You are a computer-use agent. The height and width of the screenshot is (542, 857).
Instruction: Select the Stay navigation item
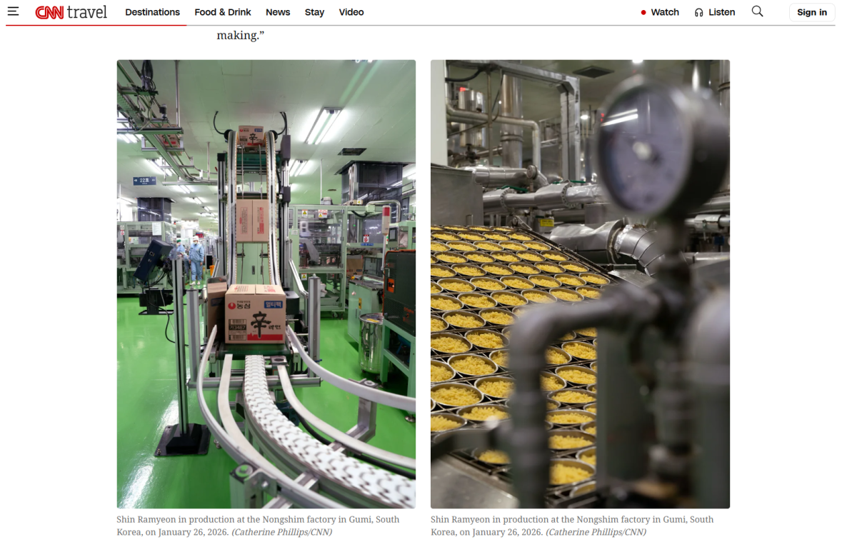click(x=314, y=12)
